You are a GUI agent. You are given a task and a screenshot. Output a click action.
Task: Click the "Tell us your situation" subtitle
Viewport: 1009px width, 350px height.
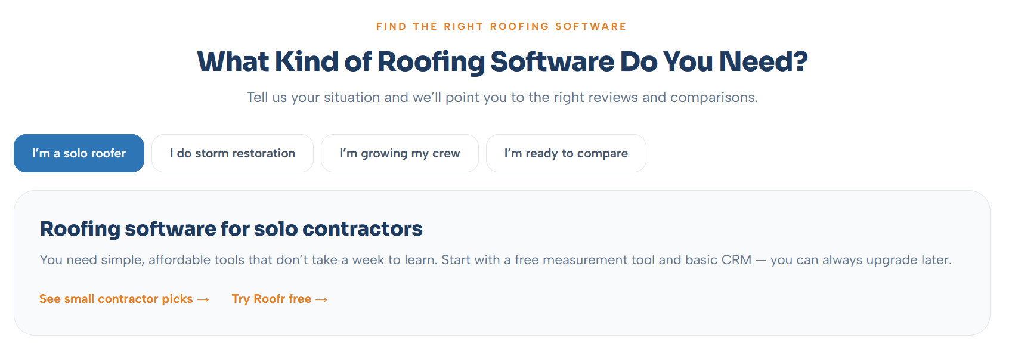pos(502,97)
